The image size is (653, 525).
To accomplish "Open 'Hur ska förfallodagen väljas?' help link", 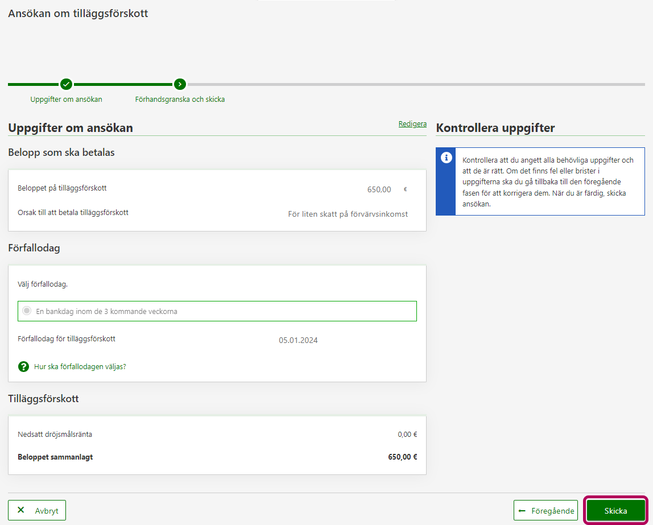I will (80, 367).
